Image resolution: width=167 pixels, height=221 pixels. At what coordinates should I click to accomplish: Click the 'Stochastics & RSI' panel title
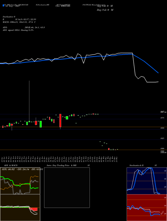click(x=143, y=165)
